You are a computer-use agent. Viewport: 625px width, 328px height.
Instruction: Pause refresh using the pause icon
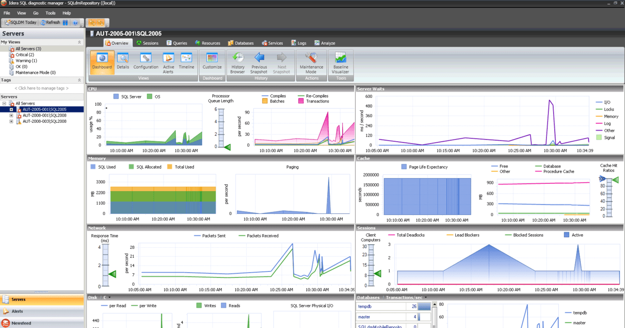click(x=66, y=22)
